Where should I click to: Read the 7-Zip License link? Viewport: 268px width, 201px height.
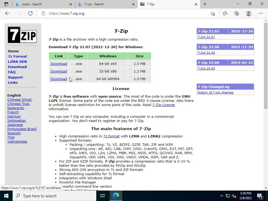(163, 105)
